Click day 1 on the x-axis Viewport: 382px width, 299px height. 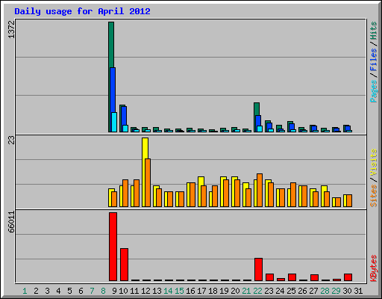coord(25,291)
